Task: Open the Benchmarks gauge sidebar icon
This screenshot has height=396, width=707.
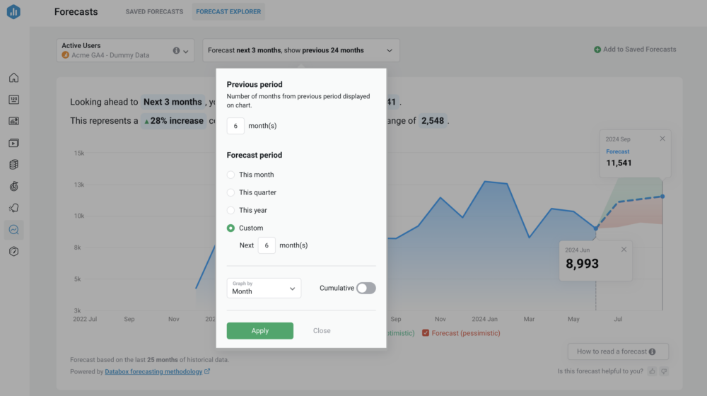Action: click(x=14, y=251)
